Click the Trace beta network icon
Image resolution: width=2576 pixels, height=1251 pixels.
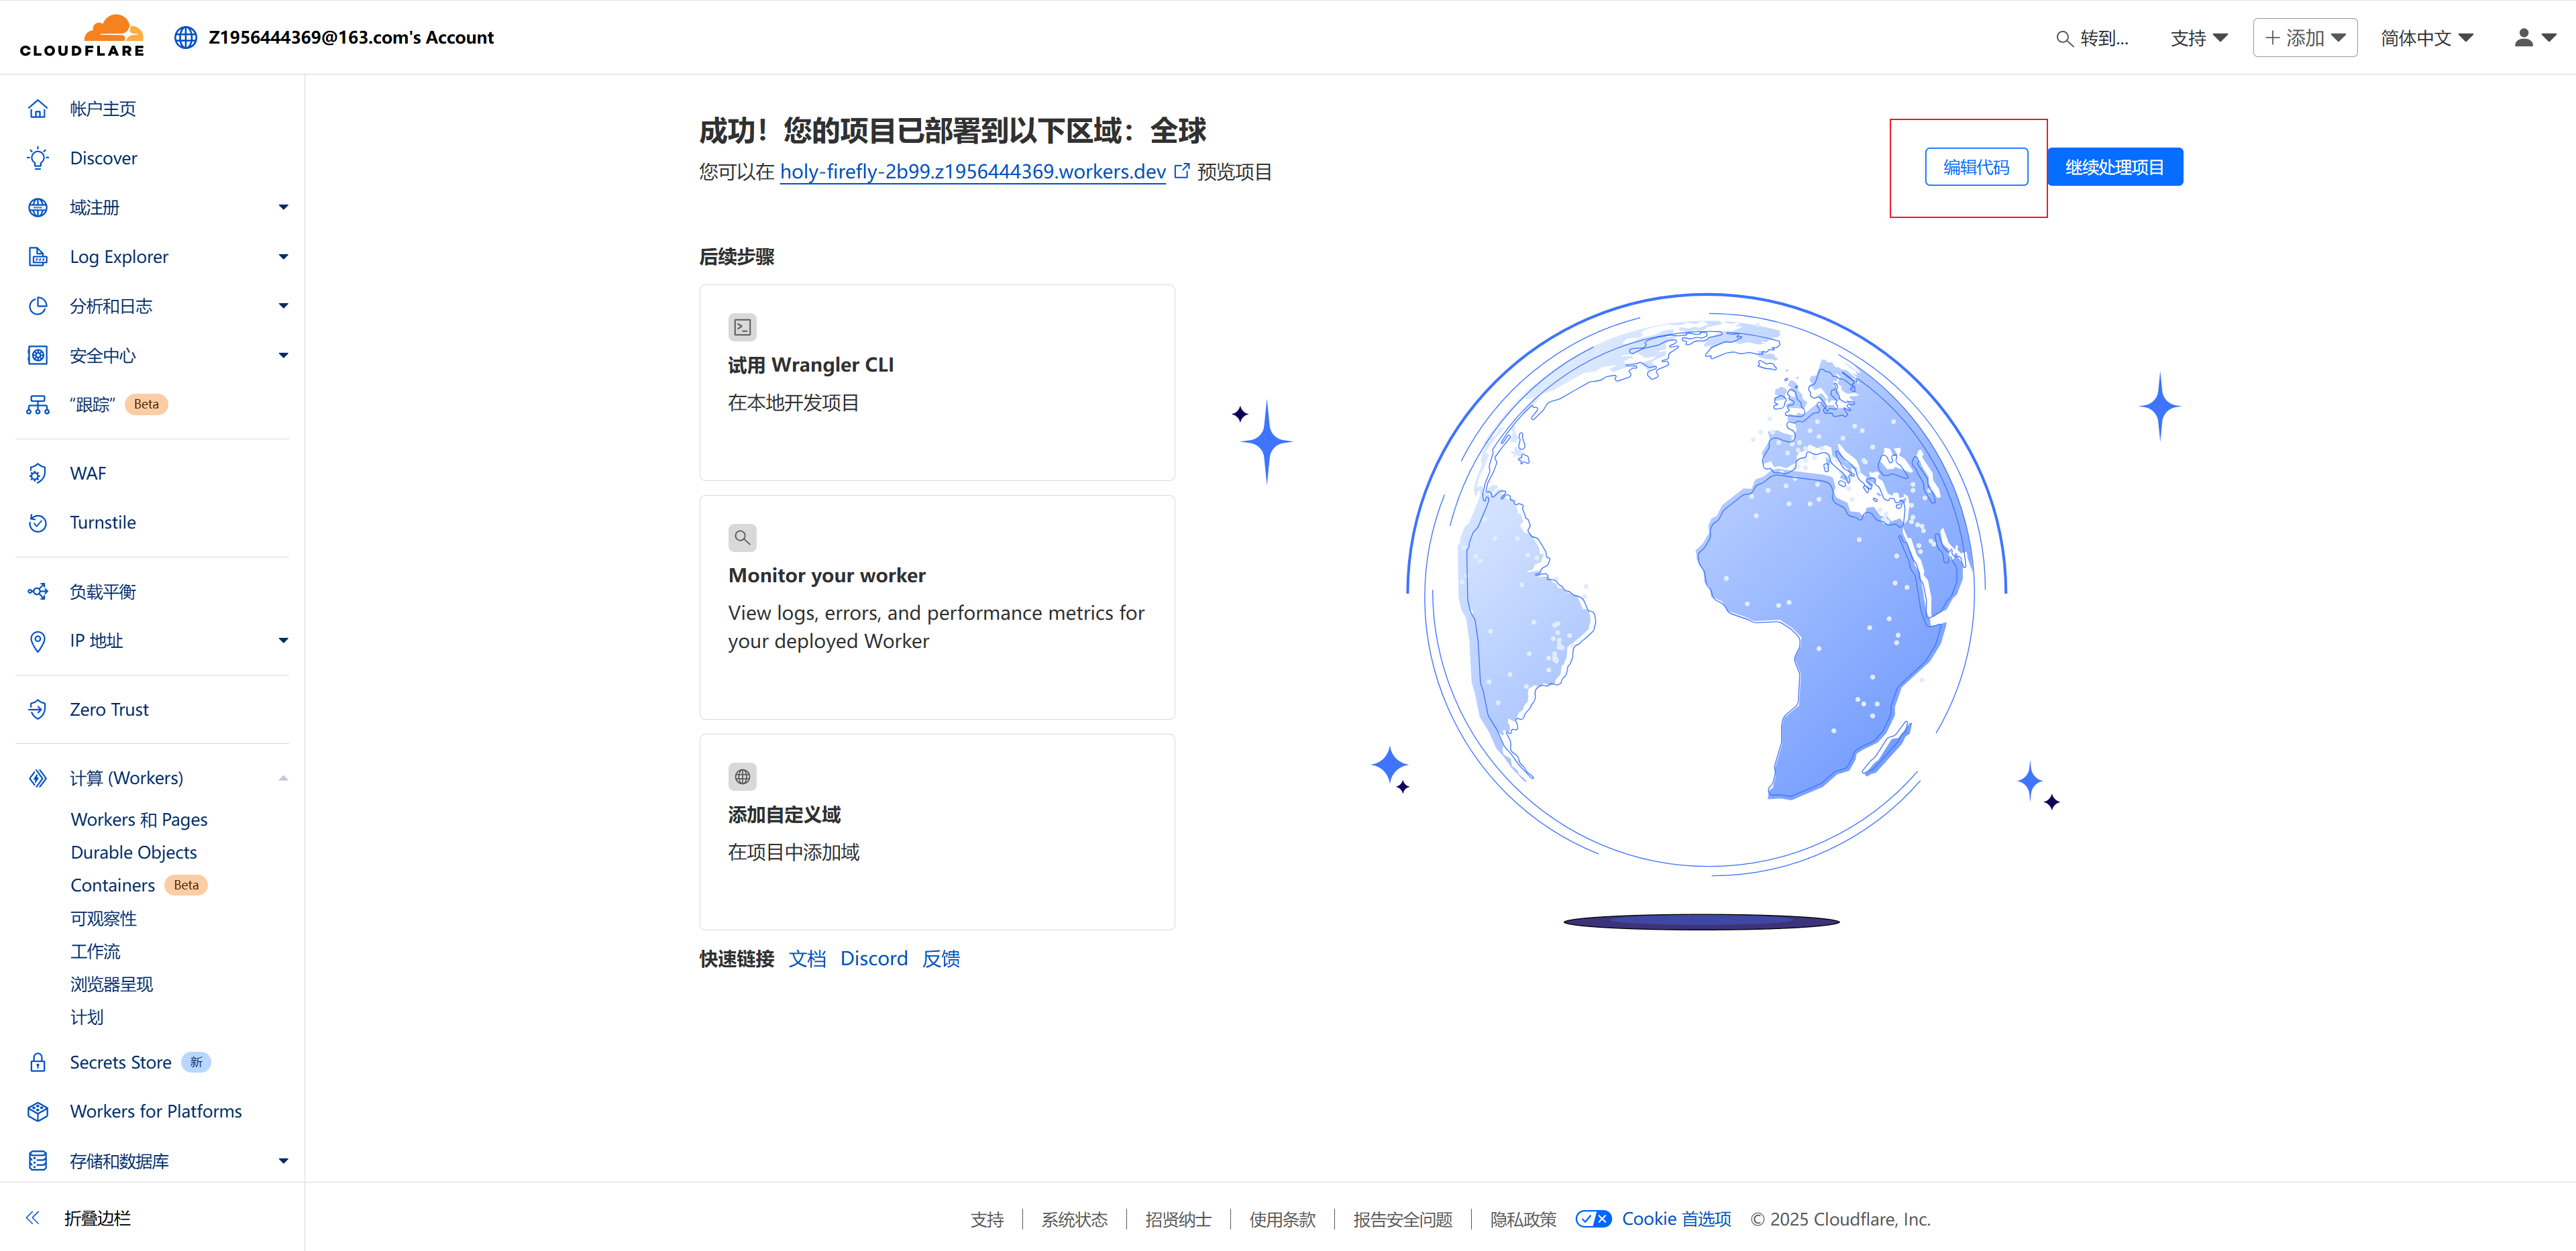[38, 404]
